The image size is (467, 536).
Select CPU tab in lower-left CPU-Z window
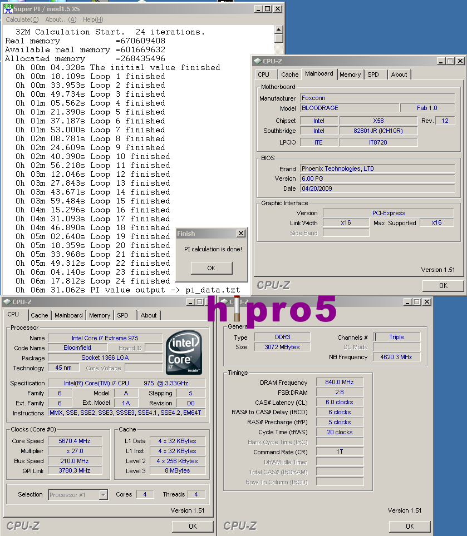(x=13, y=314)
